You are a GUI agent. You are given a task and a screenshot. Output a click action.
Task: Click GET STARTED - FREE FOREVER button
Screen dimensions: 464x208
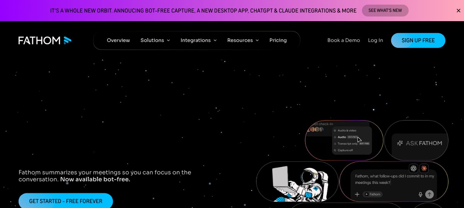(x=66, y=201)
